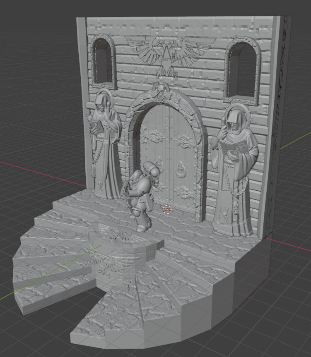
Task: Click the left arched window in wall
Action: [x=103, y=62]
